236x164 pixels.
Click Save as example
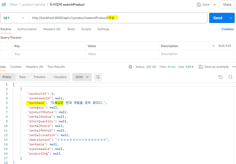(213, 67)
